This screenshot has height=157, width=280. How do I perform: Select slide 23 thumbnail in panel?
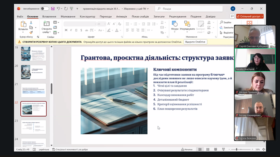coord(33,127)
